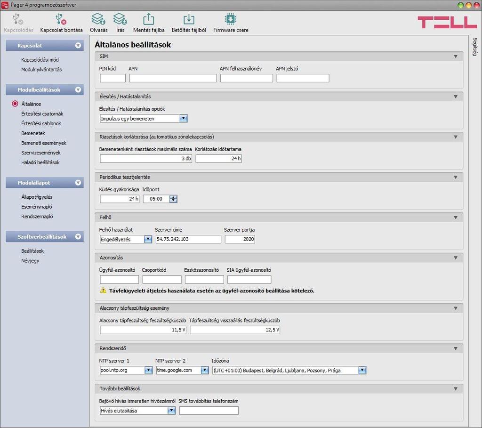The height and width of the screenshot is (428, 482).
Task: Open the Segítség help side tab
Action: tap(475, 47)
